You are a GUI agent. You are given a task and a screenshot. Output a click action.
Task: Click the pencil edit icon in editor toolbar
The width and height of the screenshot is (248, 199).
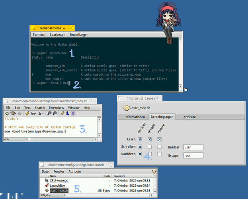(62, 113)
